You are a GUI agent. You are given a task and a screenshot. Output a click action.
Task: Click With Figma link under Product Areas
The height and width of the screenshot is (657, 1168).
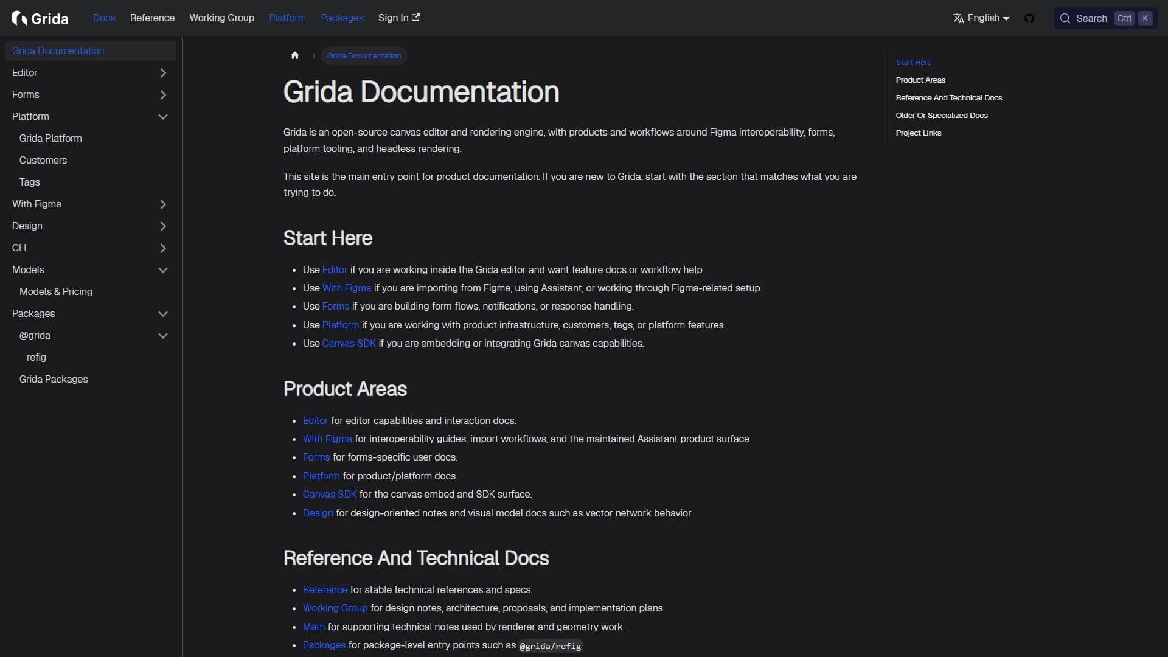327,439
